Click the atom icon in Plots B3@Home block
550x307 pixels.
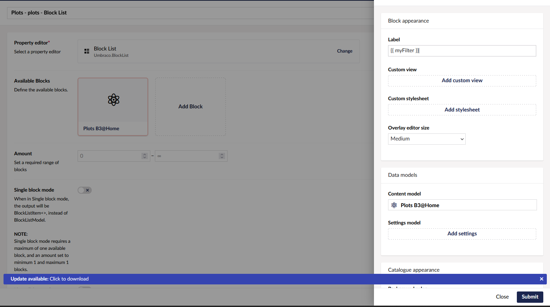[114, 100]
